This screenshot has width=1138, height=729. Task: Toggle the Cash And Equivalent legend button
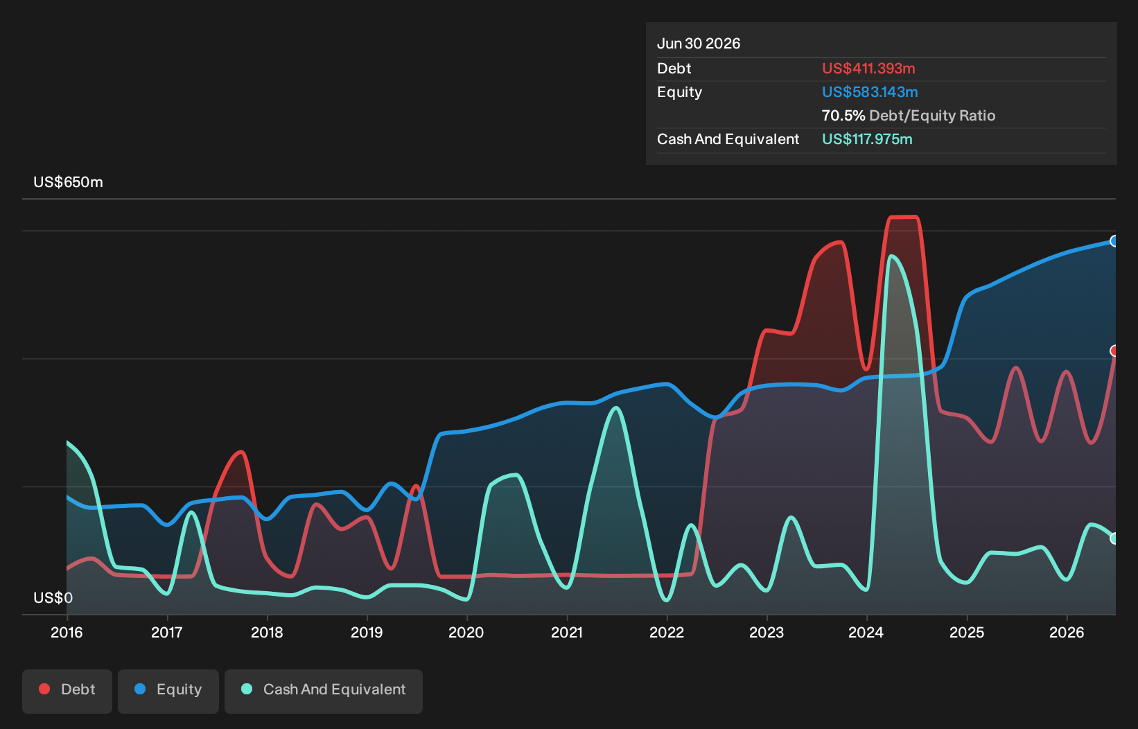(324, 691)
